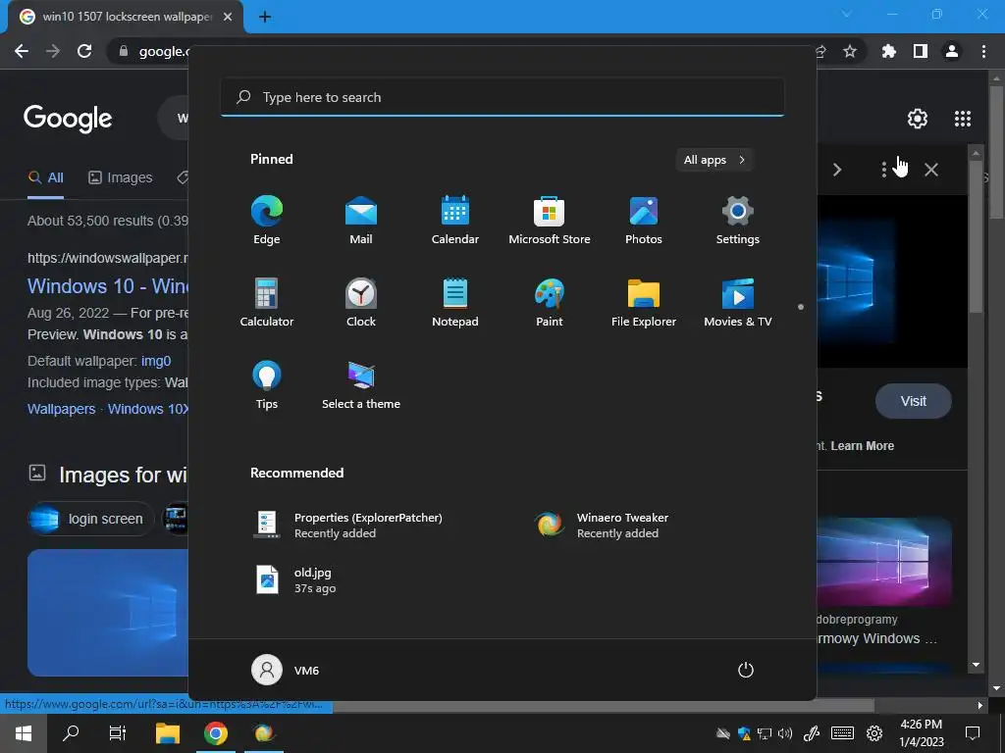Open the notification center icon
Screen dimensions: 1005x753
[x=973, y=733]
